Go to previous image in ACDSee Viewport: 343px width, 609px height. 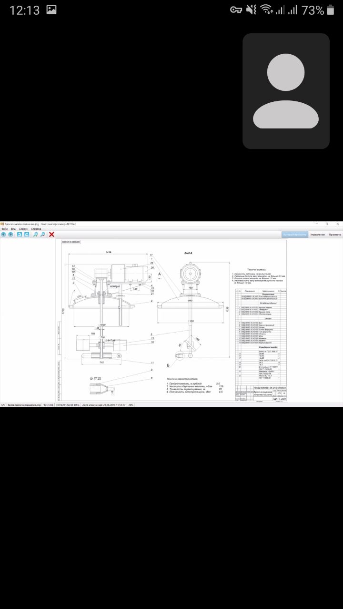click(3, 235)
